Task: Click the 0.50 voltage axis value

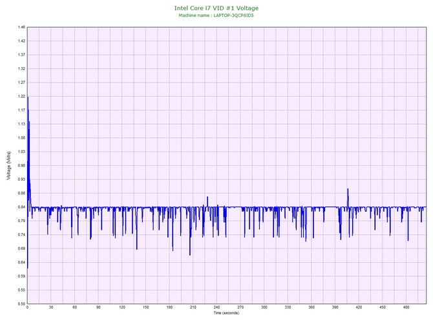Action: [21, 304]
